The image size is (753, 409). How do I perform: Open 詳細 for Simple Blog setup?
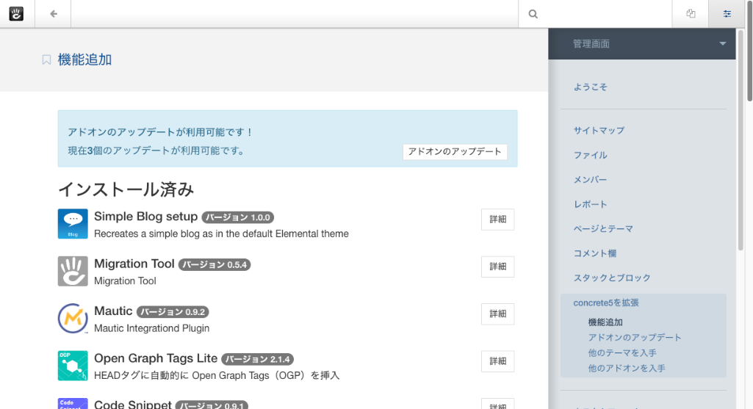(497, 220)
